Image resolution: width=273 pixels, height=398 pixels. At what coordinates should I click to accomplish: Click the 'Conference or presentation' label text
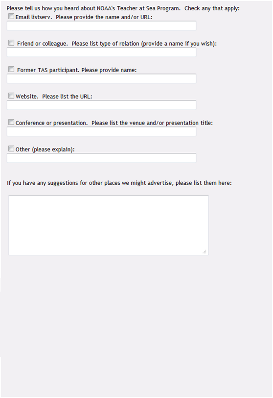pos(51,123)
